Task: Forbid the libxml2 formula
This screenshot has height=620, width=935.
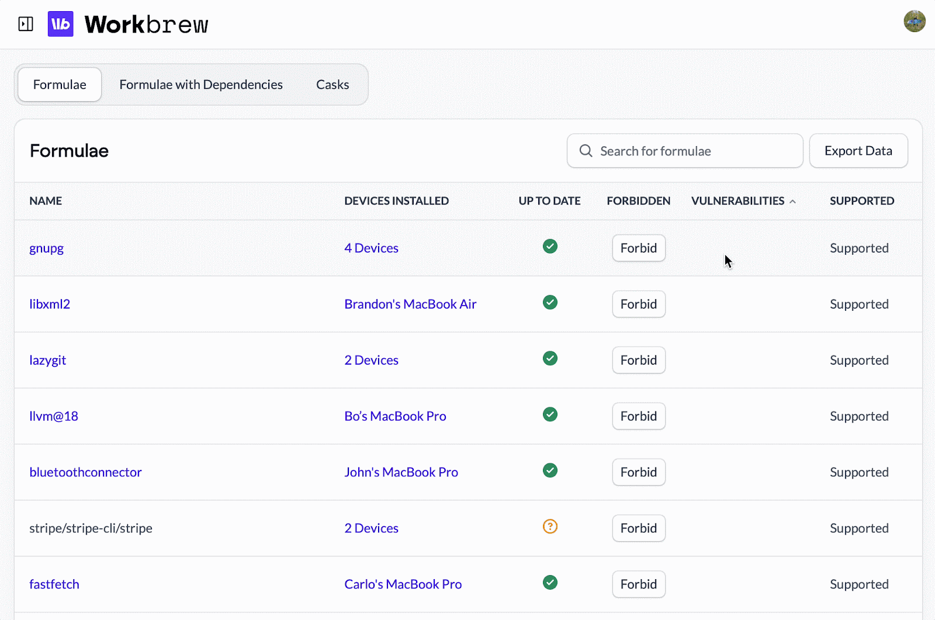Action: click(638, 304)
